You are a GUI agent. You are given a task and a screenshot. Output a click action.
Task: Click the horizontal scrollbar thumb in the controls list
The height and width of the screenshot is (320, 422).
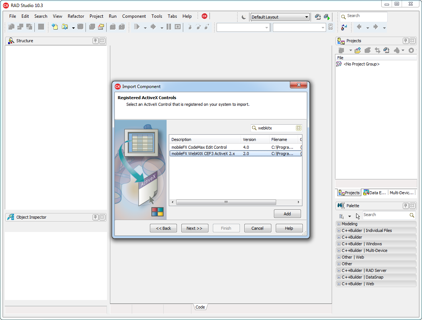pos(226,202)
